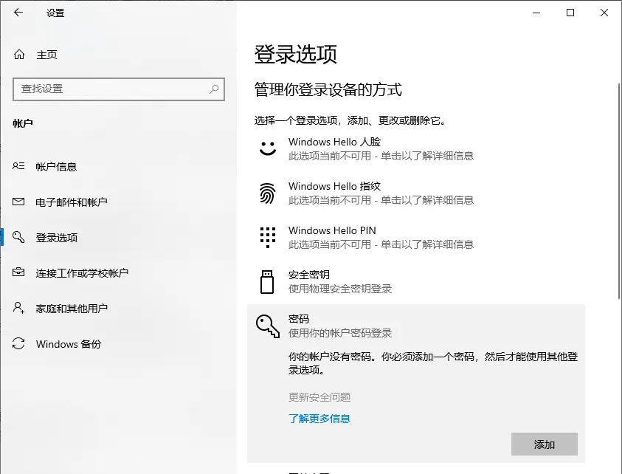Open 帐户信息 settings page
Image resolution: width=622 pixels, height=474 pixels.
coord(119,166)
